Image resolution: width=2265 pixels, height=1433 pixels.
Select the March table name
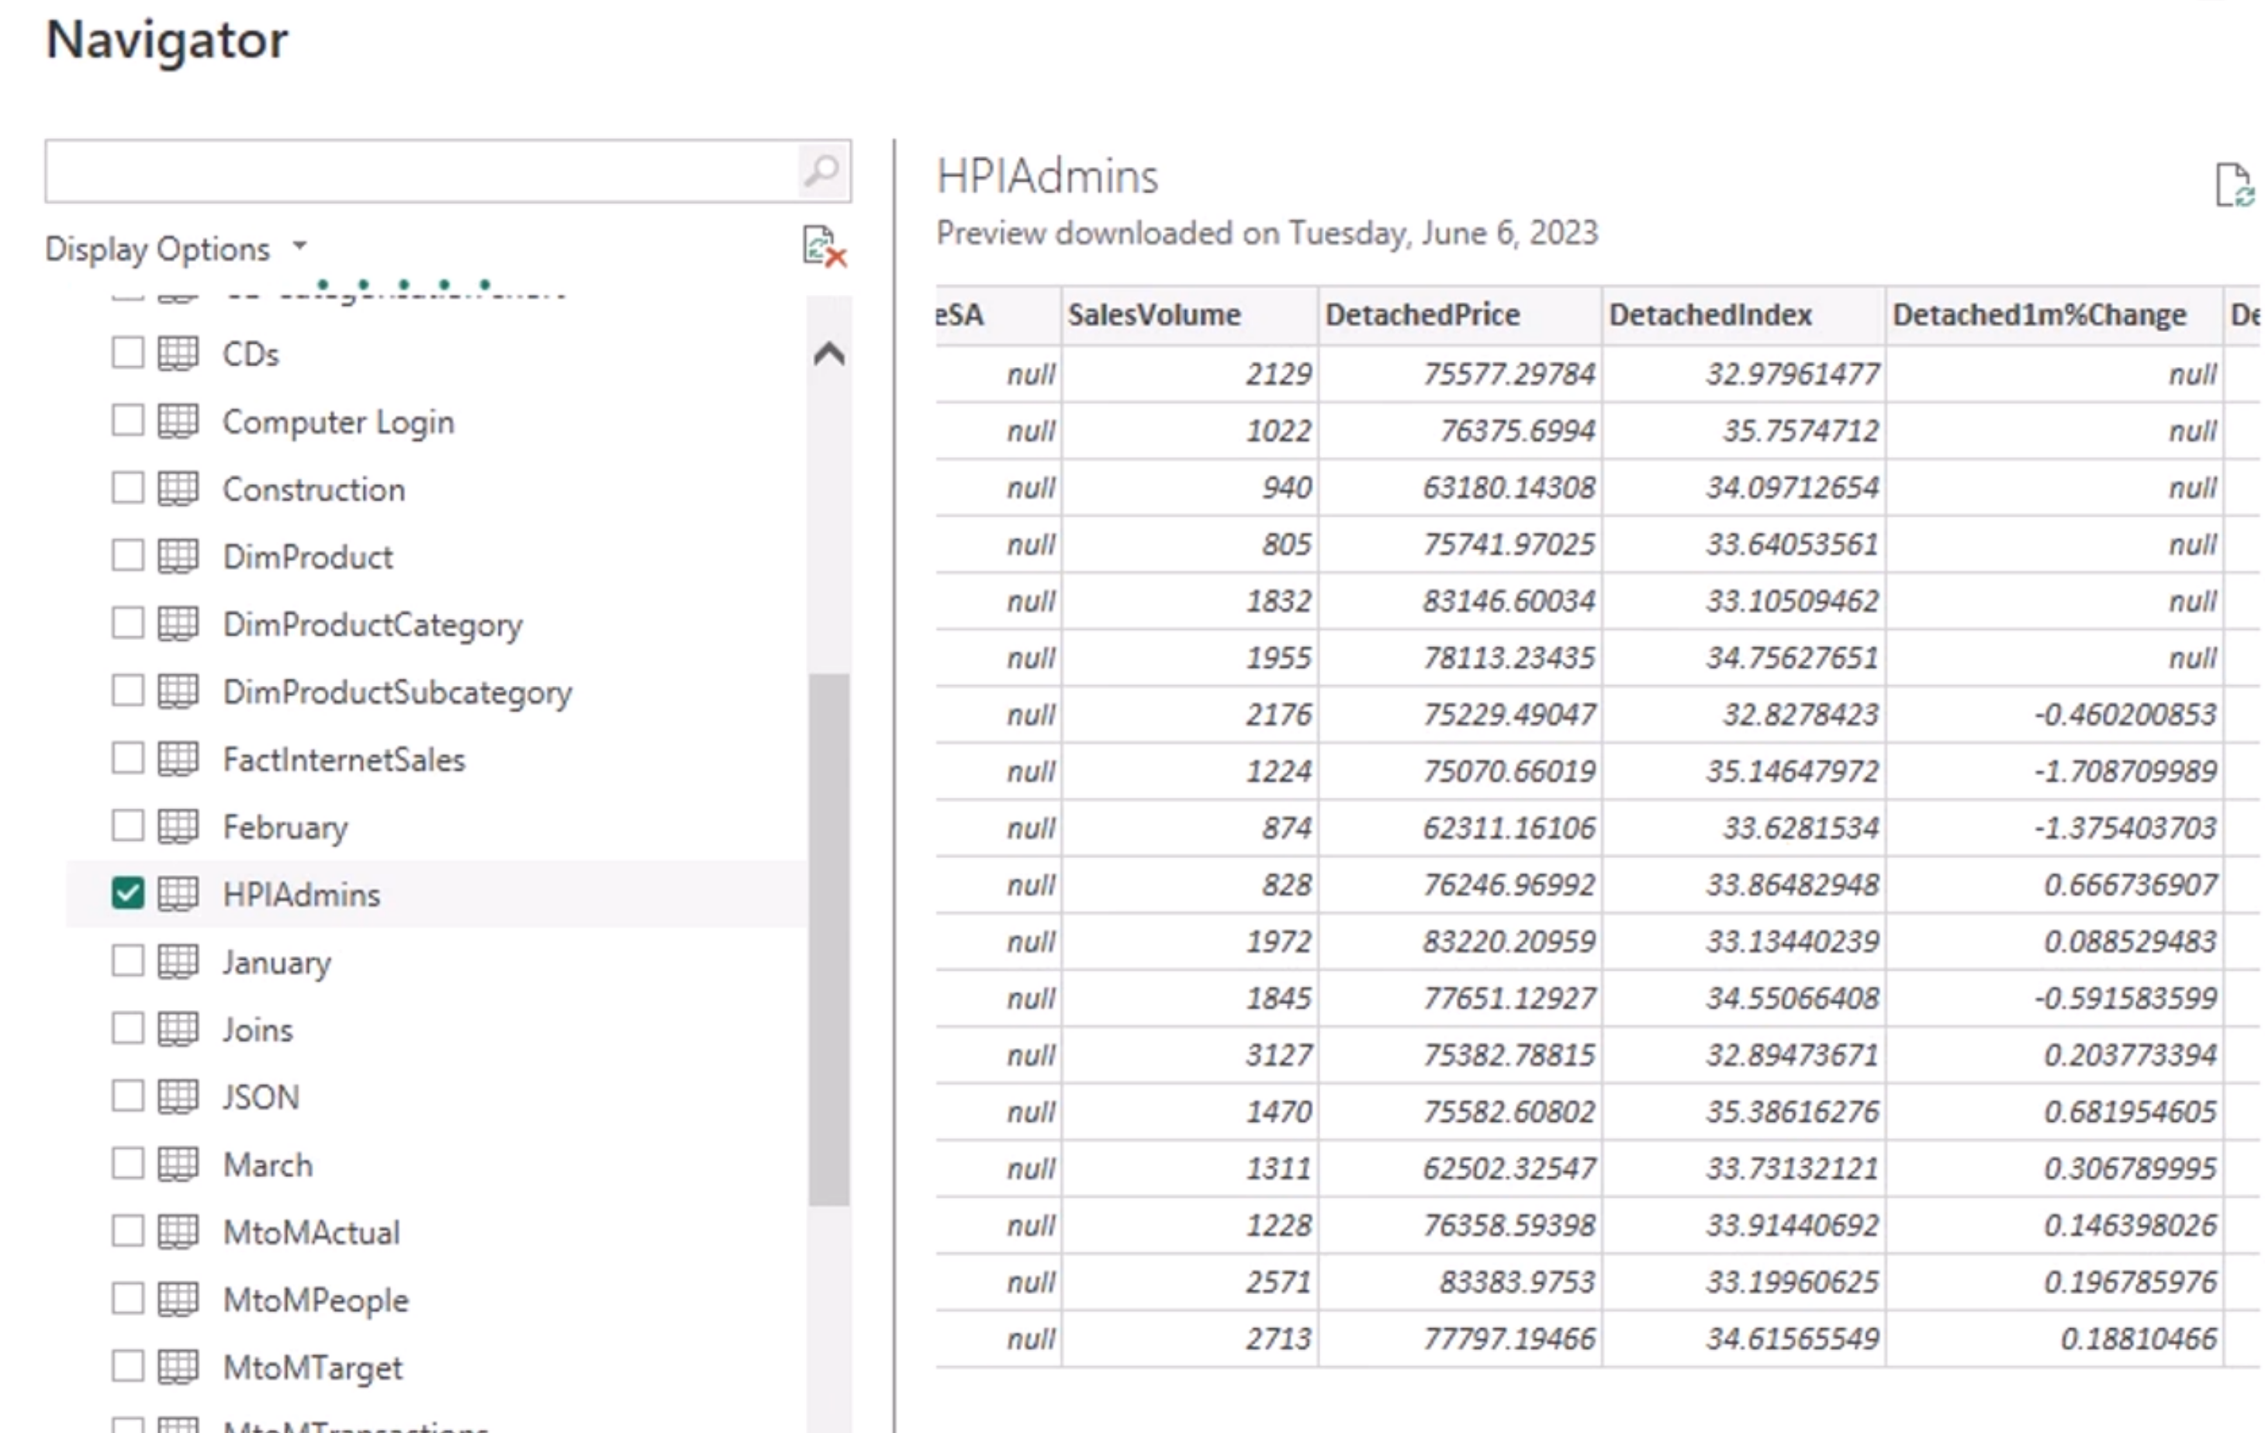point(268,1165)
